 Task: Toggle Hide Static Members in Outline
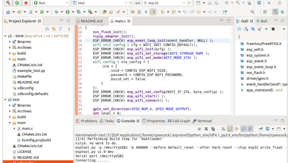click(260, 29)
